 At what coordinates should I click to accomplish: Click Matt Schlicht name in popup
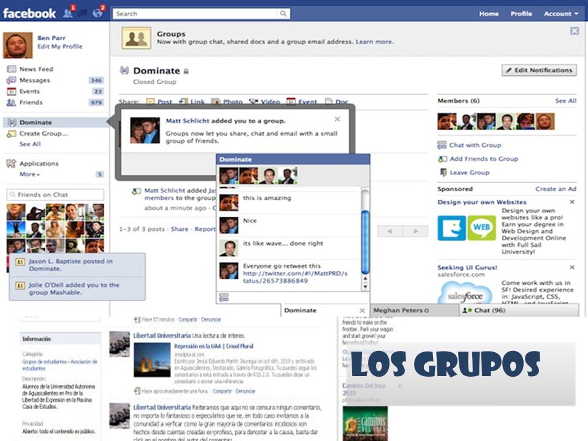click(x=187, y=121)
